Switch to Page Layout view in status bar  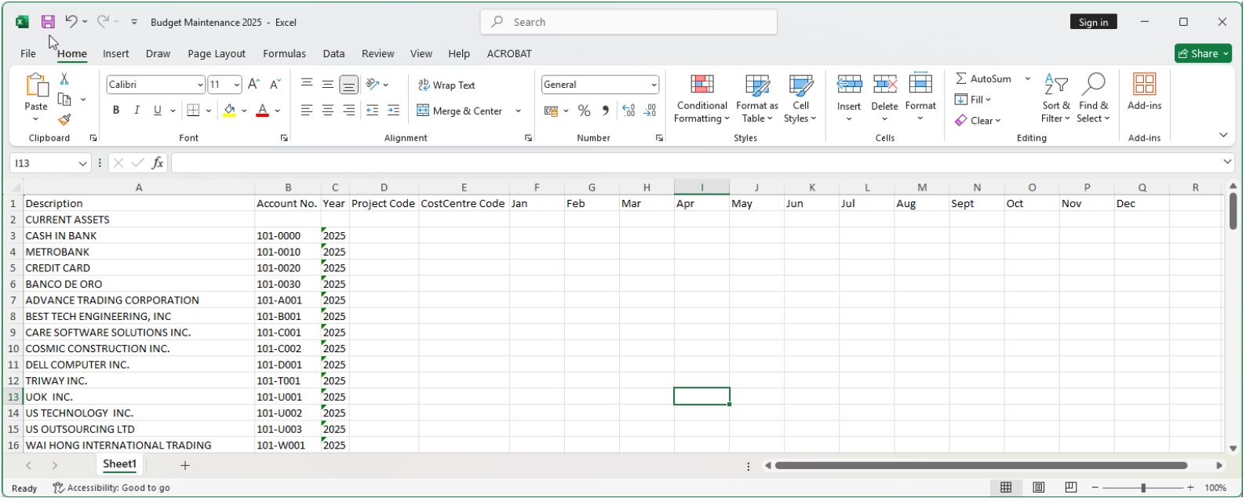point(1039,489)
